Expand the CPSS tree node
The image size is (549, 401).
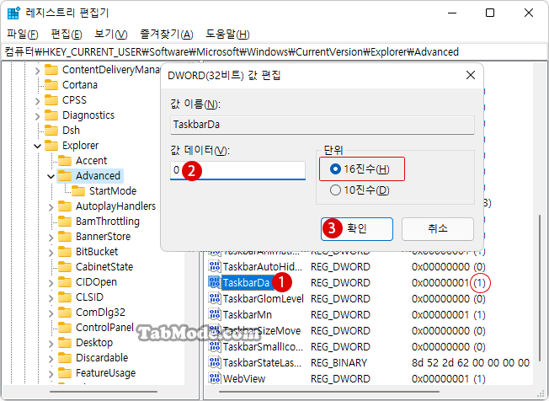(x=37, y=101)
